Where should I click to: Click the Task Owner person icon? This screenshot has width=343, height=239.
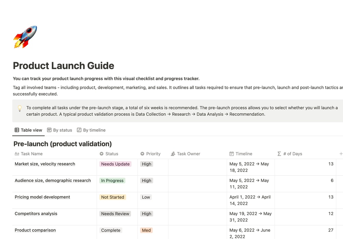tap(173, 154)
